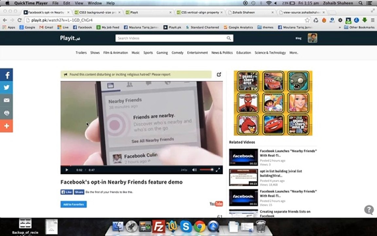Open QuickTime Player icon in the Dock
The image size is (377, 236).
213,226
